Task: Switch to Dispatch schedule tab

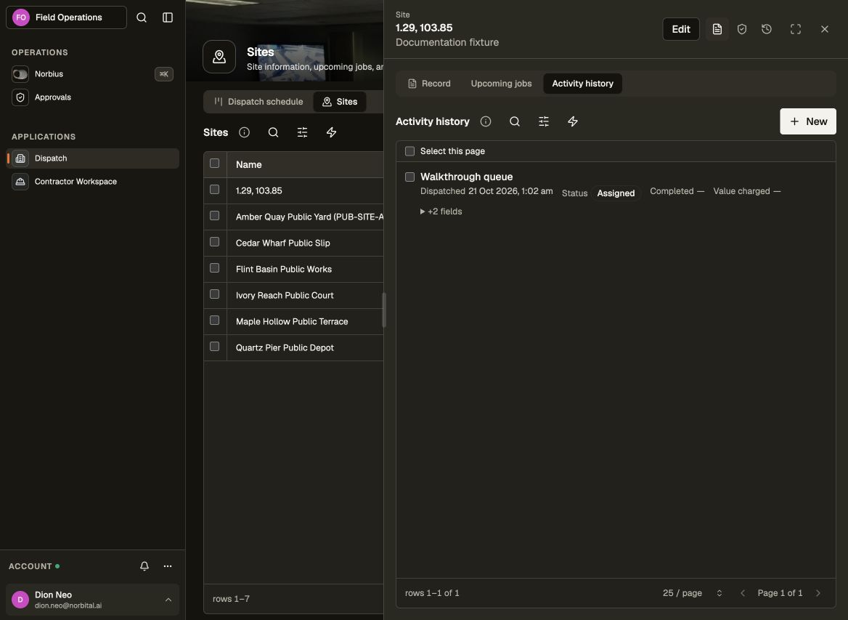Action: (x=258, y=102)
